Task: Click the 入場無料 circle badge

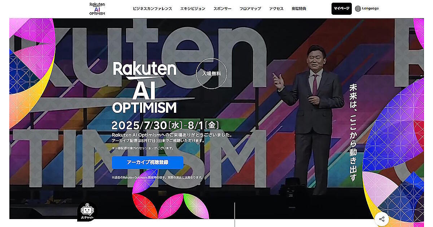Action: tap(211, 74)
